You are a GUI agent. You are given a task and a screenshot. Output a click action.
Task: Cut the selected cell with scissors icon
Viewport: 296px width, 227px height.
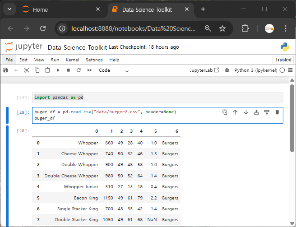tap(27, 70)
